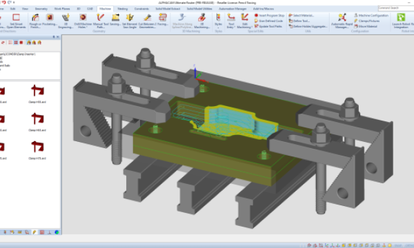
Task: Select the Pocketing tool
Action: click(x=50, y=20)
